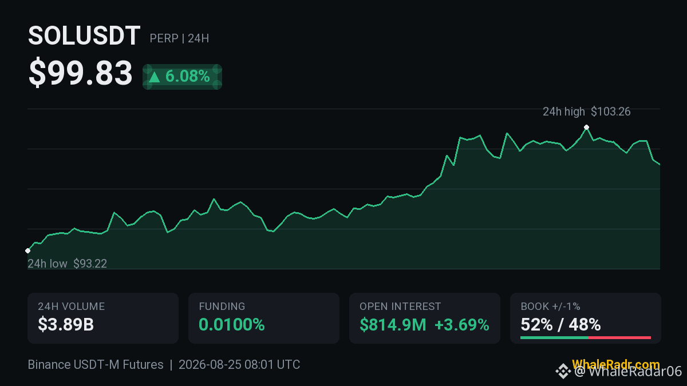Click the green up-triangle in change badge
Viewport: 687px width, 386px height.
pyautogui.click(x=155, y=77)
